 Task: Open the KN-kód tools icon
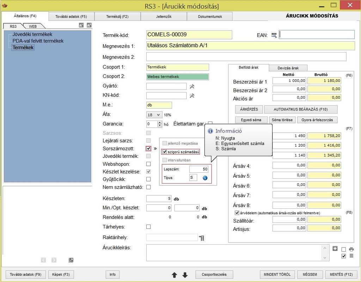coord(192,96)
